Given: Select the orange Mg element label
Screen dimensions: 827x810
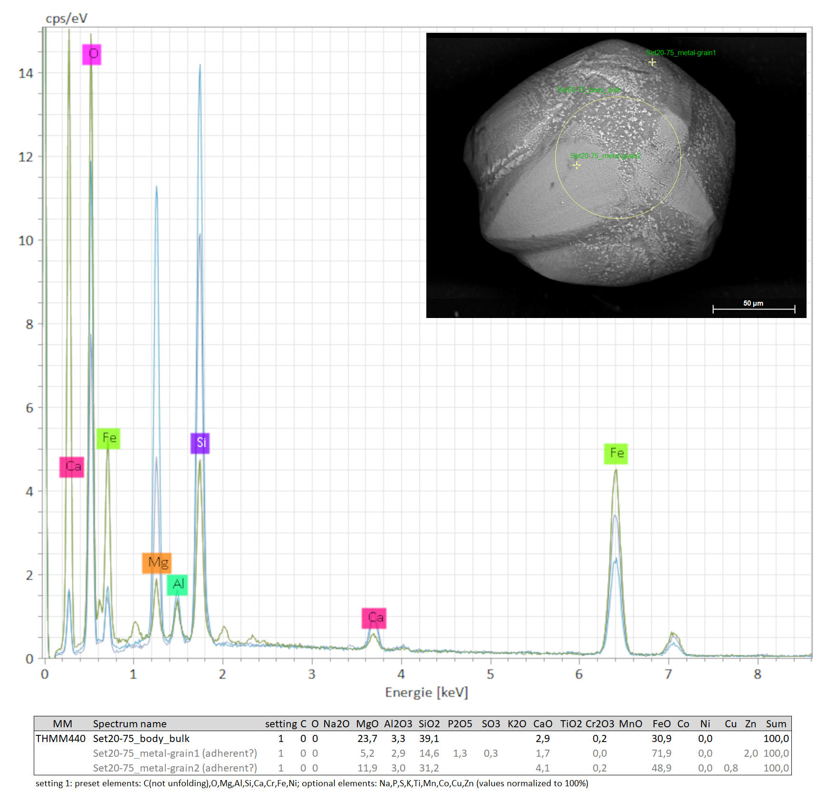Looking at the screenshot, I should click(157, 563).
